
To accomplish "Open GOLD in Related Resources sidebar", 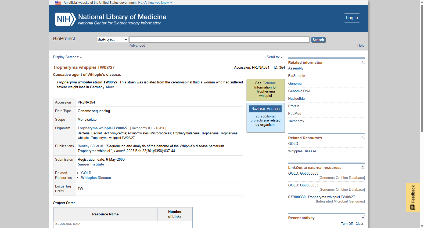I will coord(293,144).
